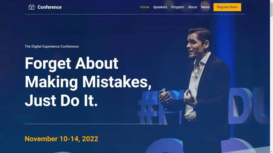Click the vertical scrollbar track below thumb
The width and height of the screenshot is (273, 153).
(x=271, y=83)
